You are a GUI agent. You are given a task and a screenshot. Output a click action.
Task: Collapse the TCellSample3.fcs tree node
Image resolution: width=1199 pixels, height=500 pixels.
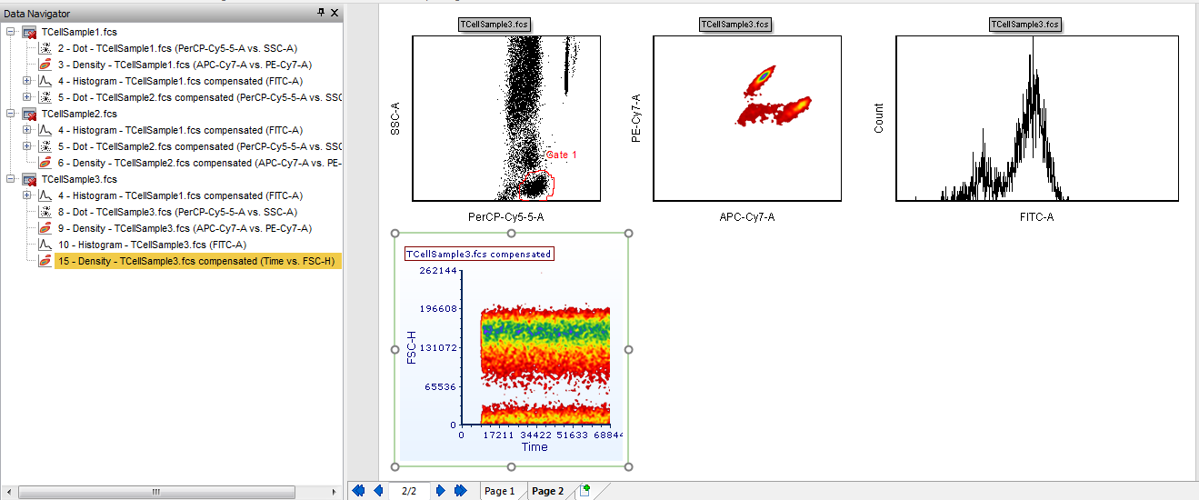tap(10, 179)
